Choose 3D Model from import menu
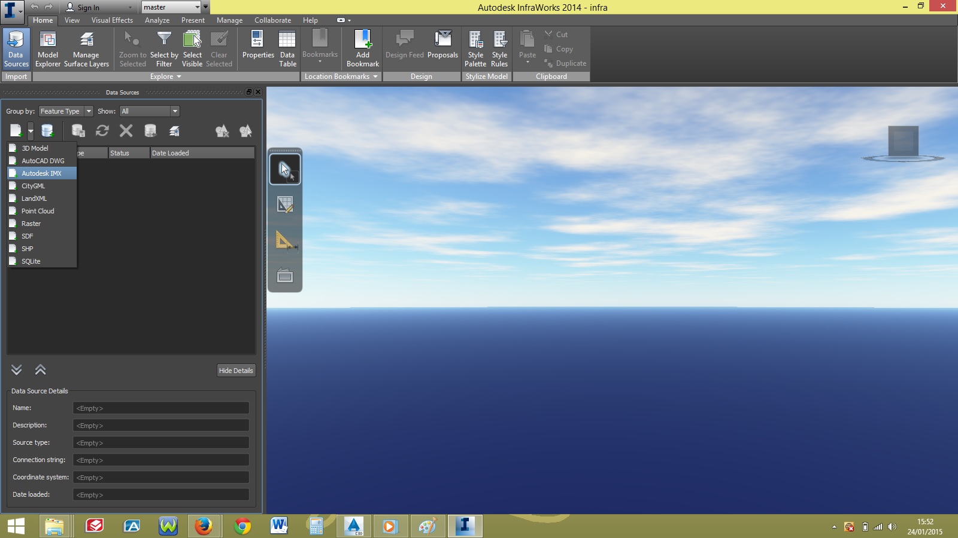 coord(42,148)
